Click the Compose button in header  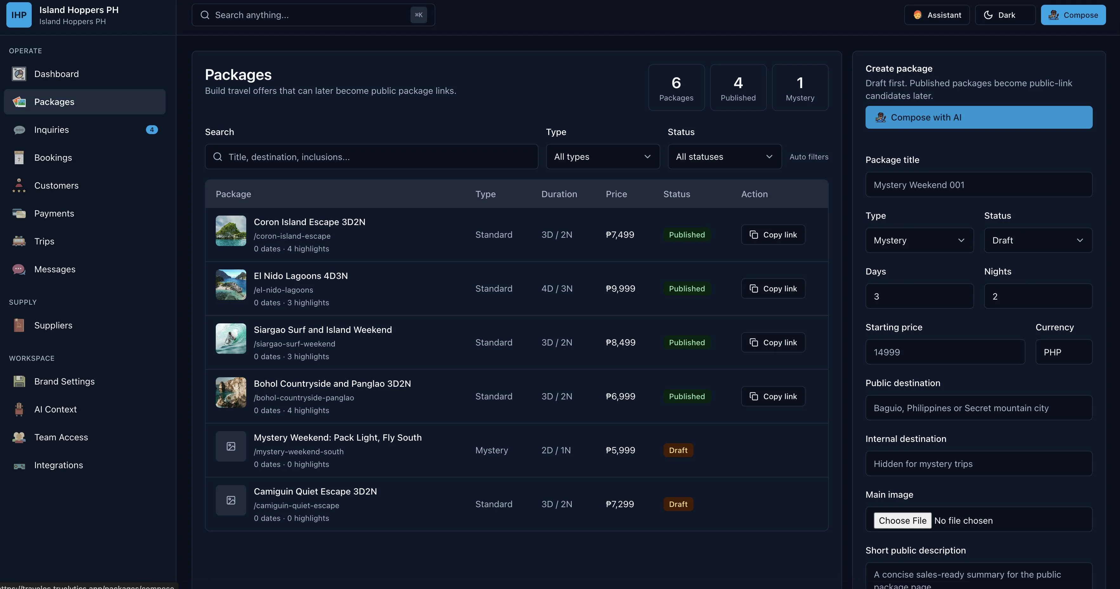pyautogui.click(x=1073, y=15)
